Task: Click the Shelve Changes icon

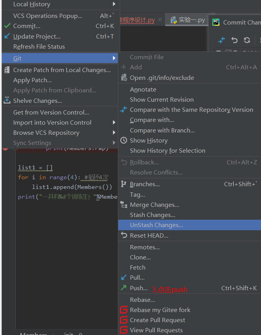Action: [7, 100]
